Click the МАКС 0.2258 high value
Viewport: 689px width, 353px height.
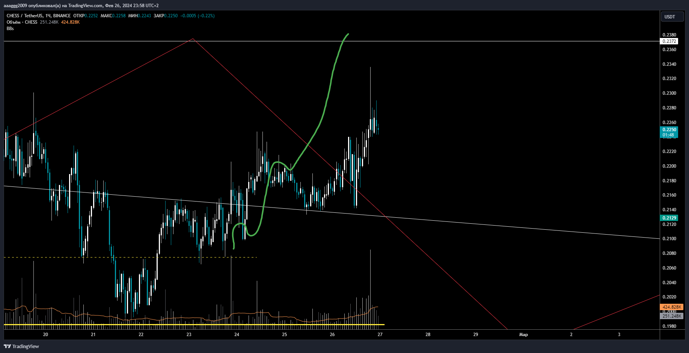pos(113,16)
